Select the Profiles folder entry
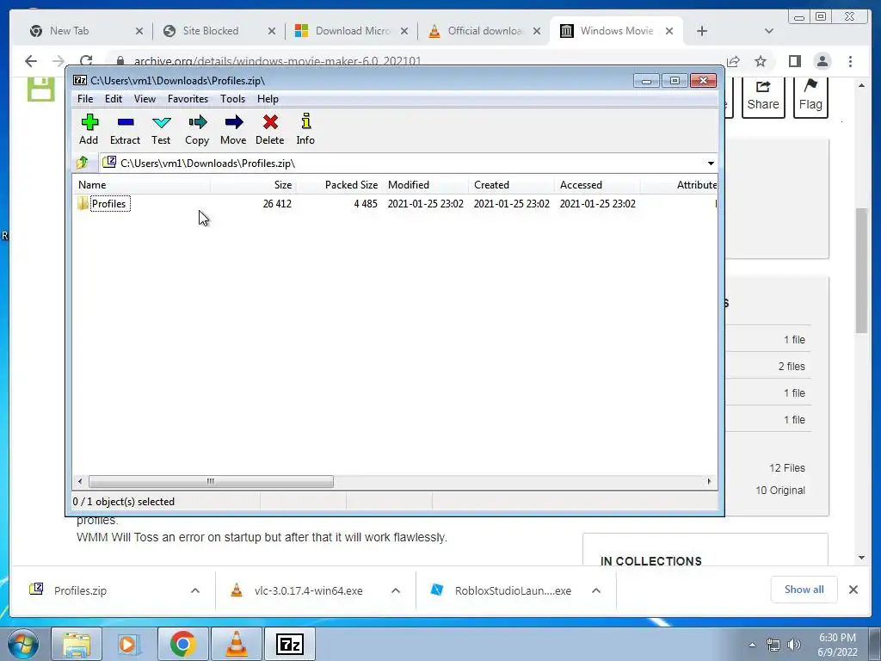Screen dimensions: 881x661 [109, 203]
